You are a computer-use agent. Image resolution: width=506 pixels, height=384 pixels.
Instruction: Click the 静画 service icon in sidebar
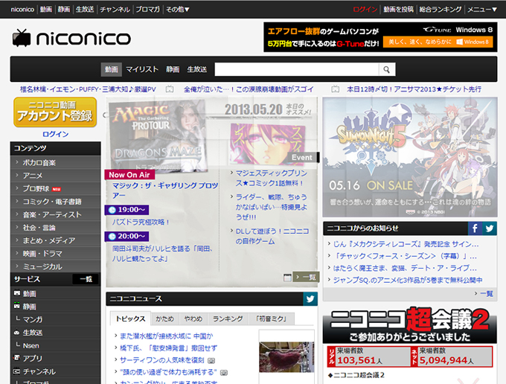17,306
